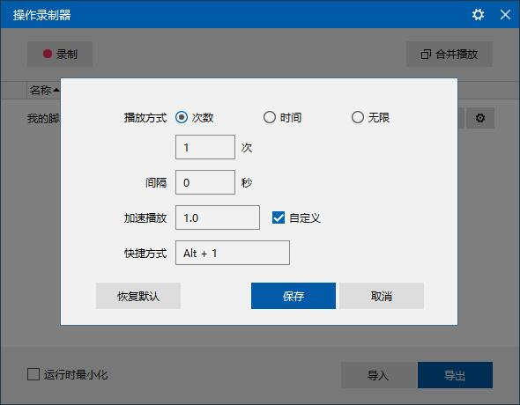The height and width of the screenshot is (405, 520).
Task: Click the merge playback windows icon
Action: 426,55
